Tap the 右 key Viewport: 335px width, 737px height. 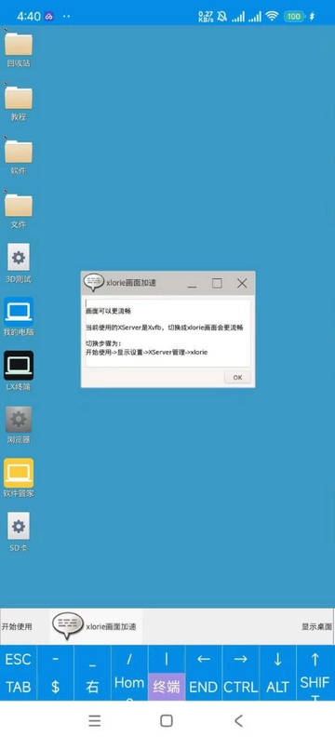coord(92,687)
